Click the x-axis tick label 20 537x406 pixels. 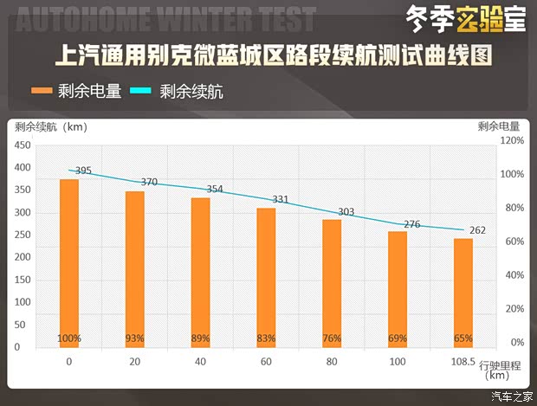coord(135,362)
